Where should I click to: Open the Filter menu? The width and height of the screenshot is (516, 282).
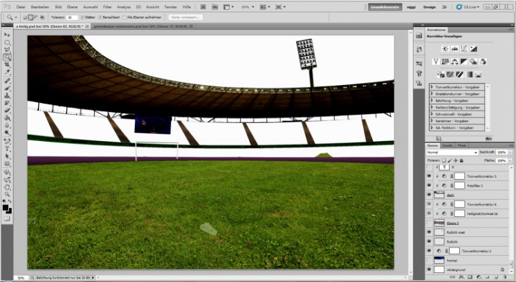coord(107,6)
